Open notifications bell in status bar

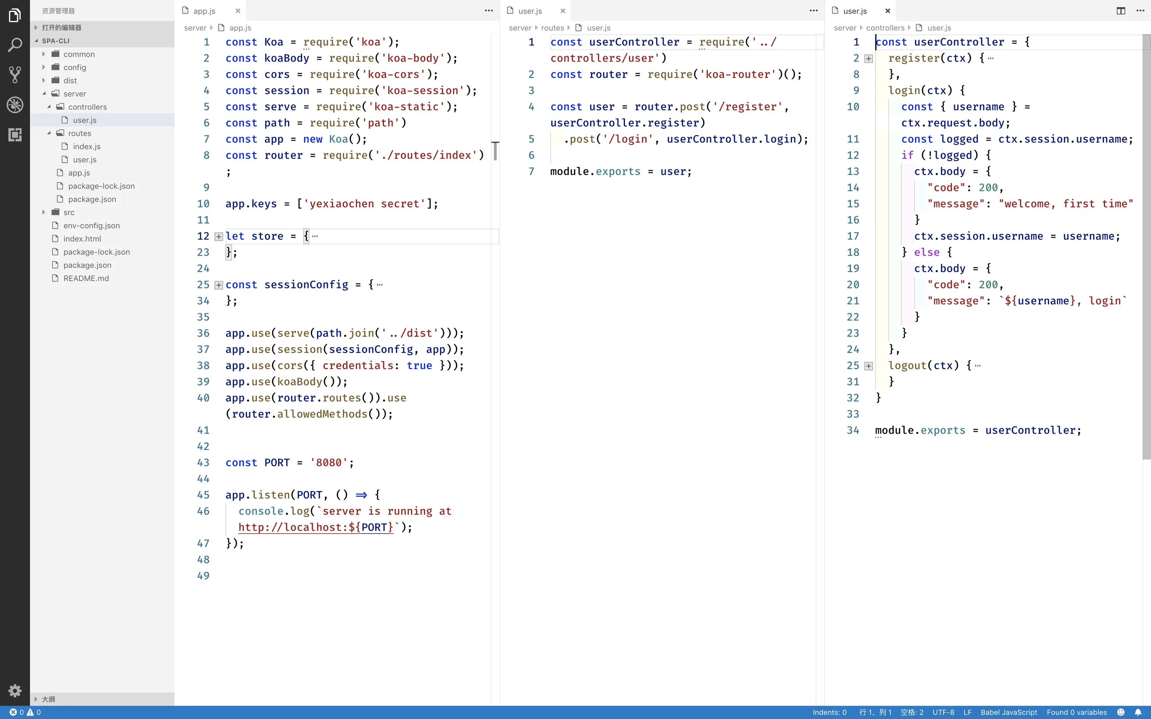(x=1138, y=712)
